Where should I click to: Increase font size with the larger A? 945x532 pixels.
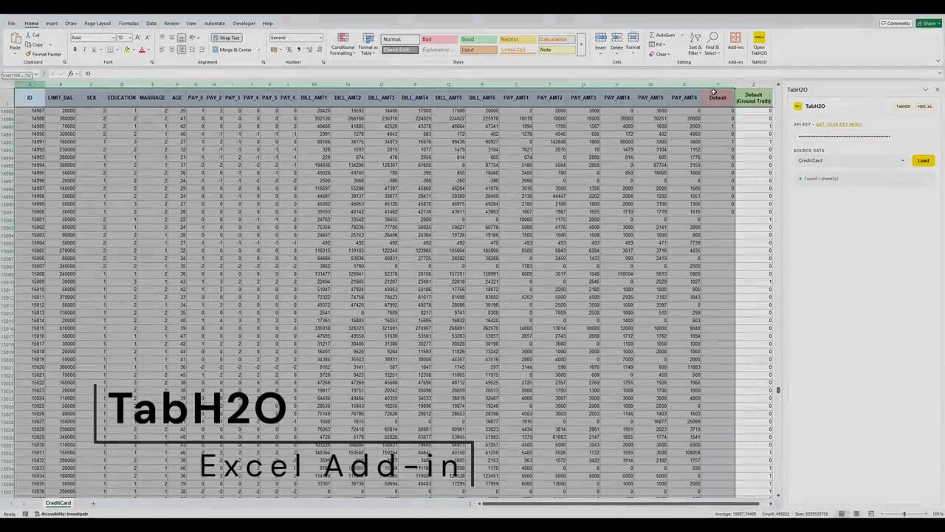tap(138, 38)
